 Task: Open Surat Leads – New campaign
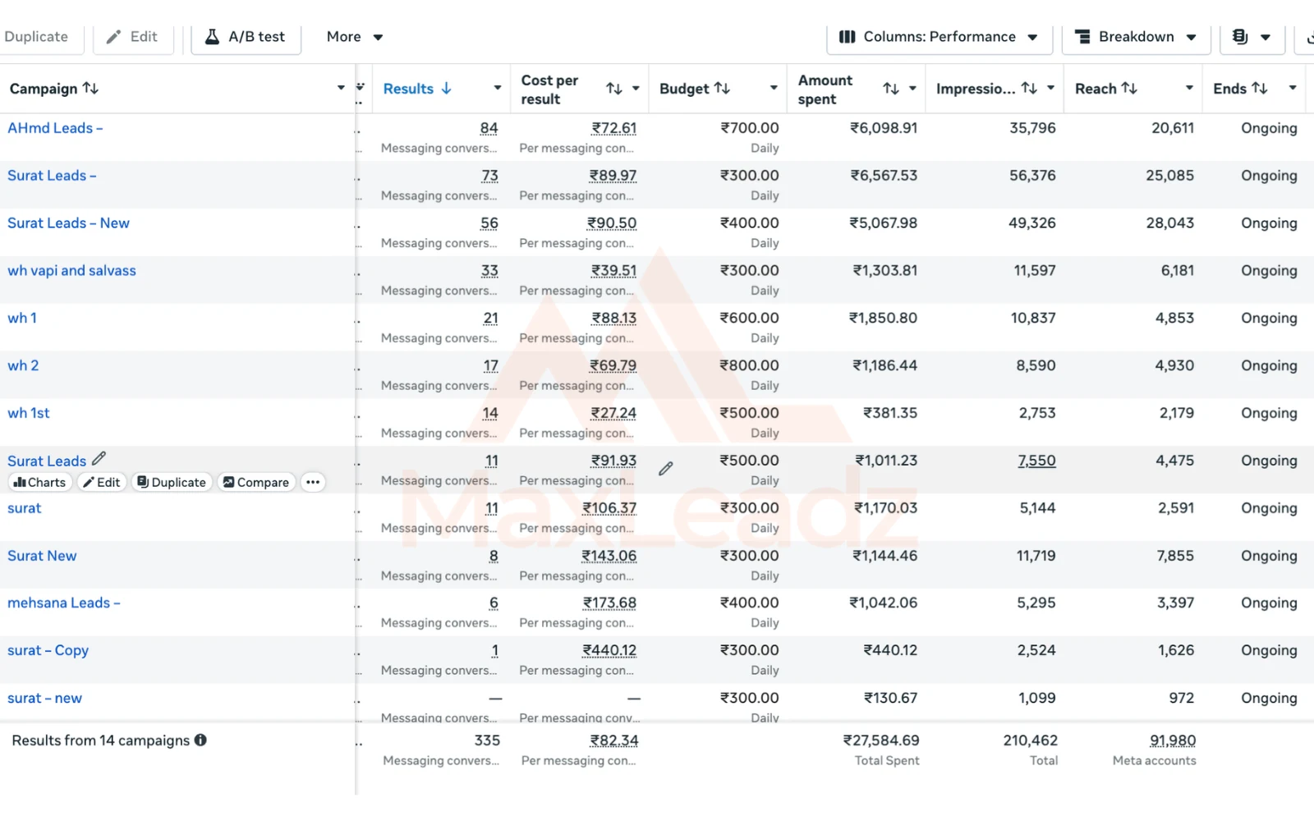(x=68, y=223)
